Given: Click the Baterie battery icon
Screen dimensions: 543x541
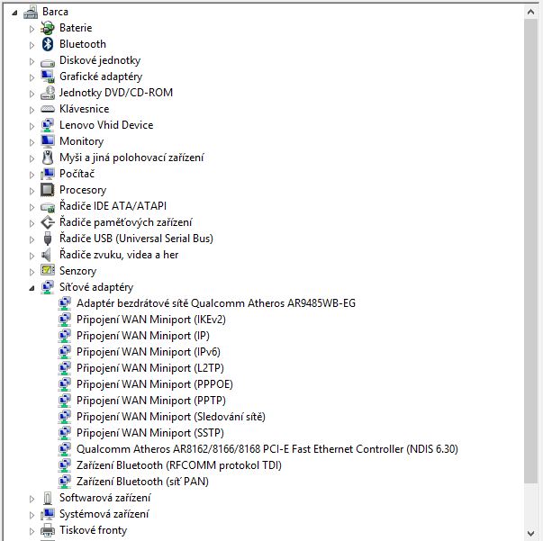Looking at the screenshot, I should (x=48, y=28).
